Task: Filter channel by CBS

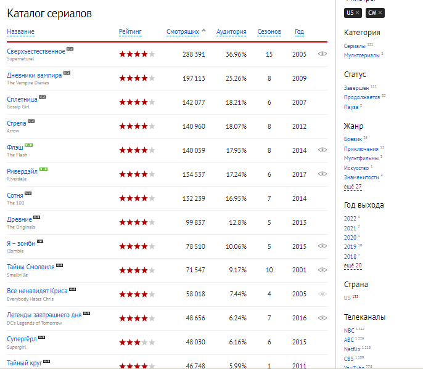Action: point(348,359)
